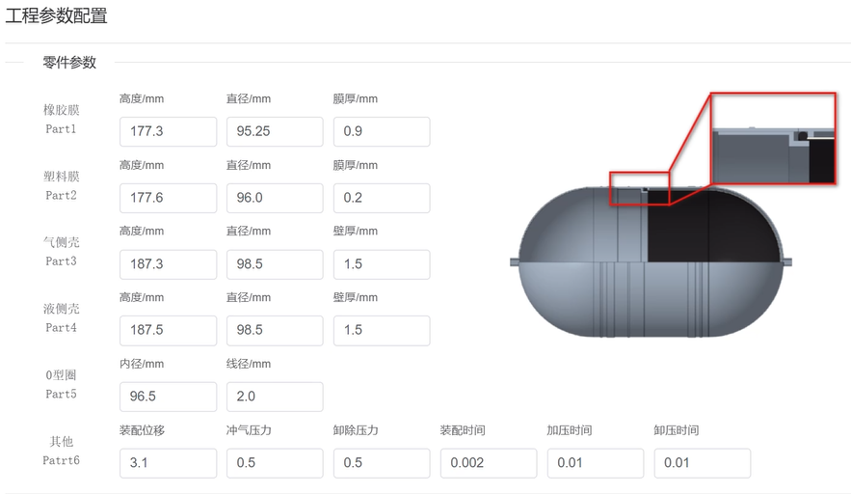Focus the 气侧壳 壁厚 field in Part3 row
This screenshot has height=494, width=851.
click(x=382, y=264)
